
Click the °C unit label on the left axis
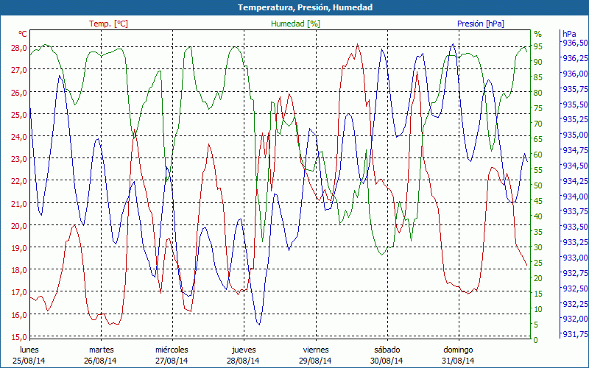coord(23,34)
